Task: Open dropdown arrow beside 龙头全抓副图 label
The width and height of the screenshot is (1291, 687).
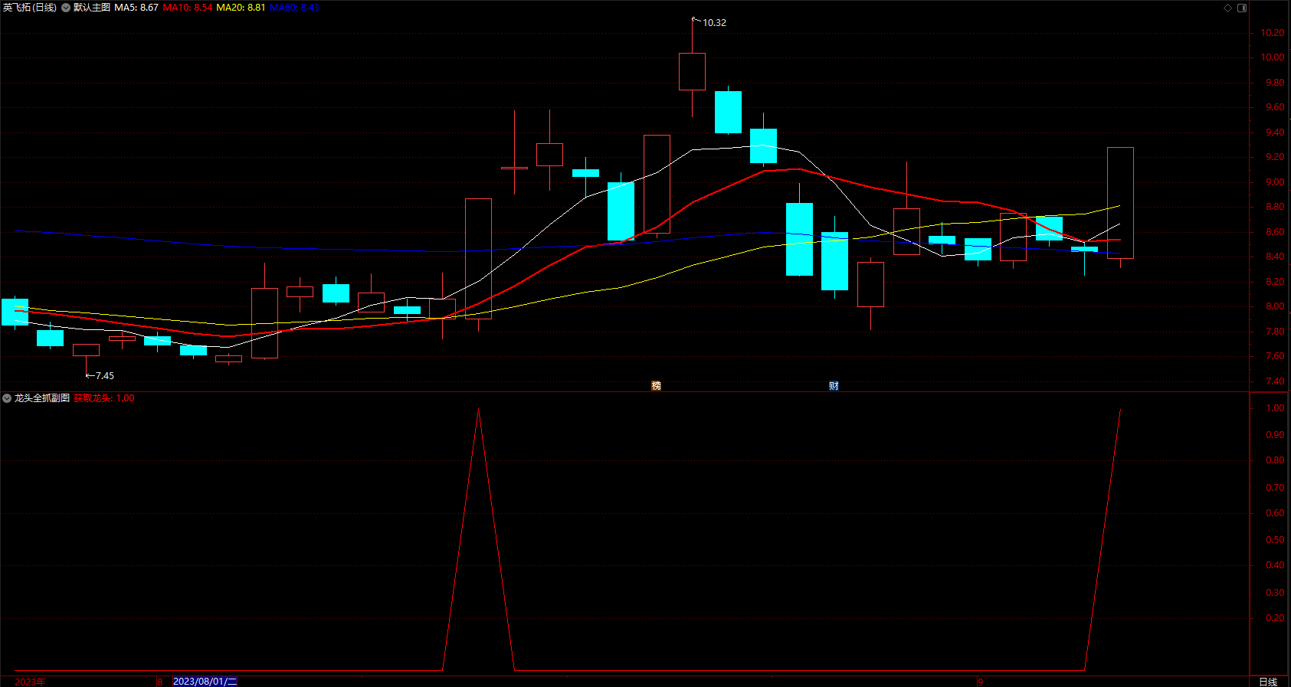Action: click(x=7, y=398)
